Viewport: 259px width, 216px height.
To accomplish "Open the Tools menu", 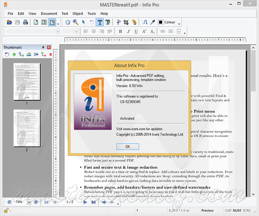I will (x=91, y=13).
